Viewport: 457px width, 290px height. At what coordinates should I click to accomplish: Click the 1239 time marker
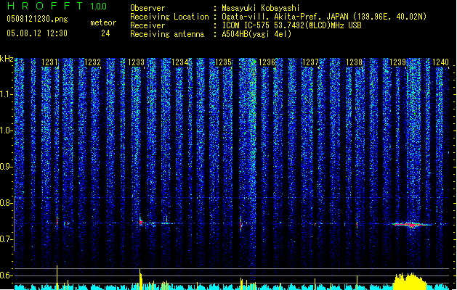click(398, 62)
